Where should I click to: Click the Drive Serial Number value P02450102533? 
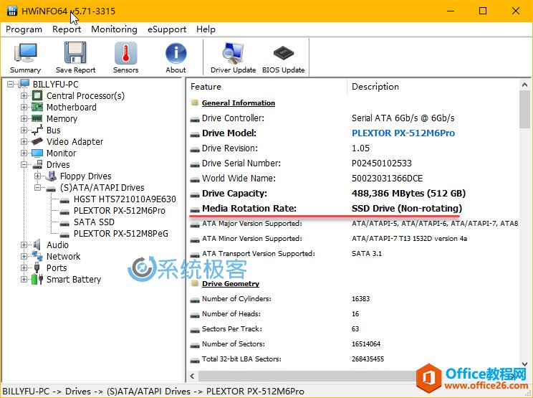click(381, 164)
